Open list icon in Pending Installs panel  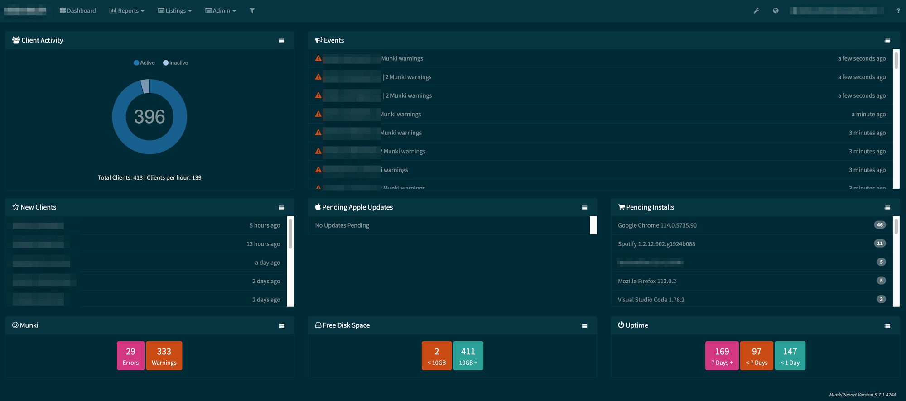tap(887, 208)
